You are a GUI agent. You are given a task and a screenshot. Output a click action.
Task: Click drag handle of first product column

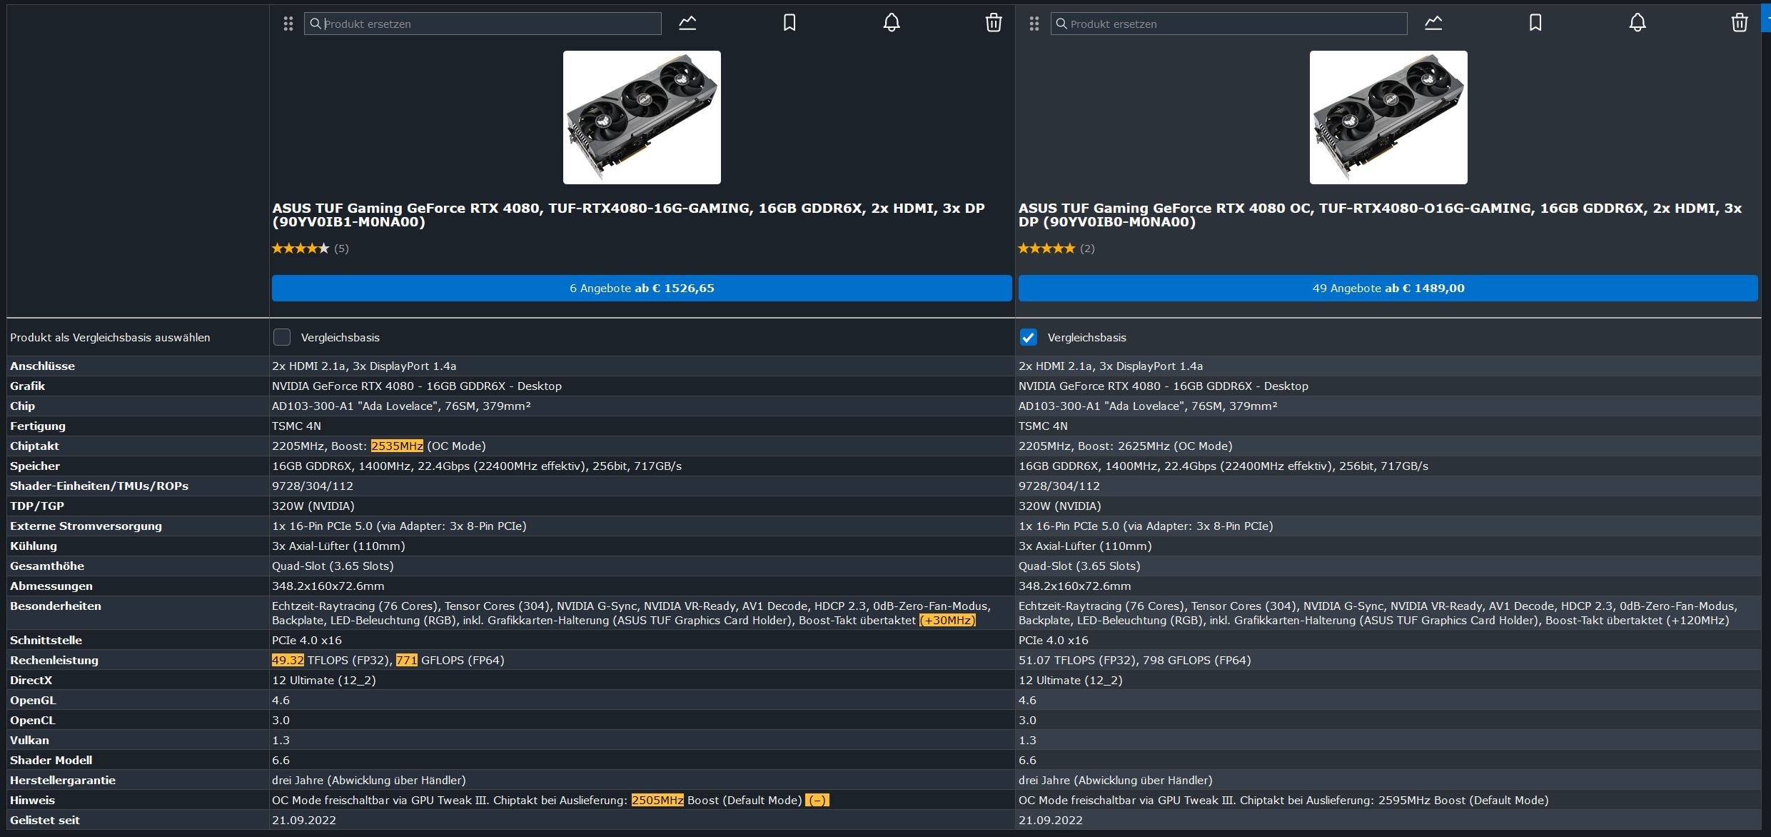(x=288, y=24)
